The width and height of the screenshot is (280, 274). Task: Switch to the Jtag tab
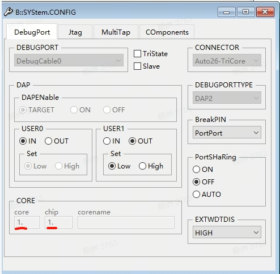tap(75, 32)
